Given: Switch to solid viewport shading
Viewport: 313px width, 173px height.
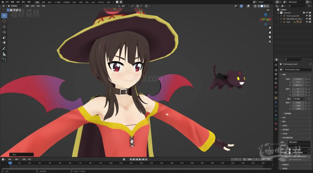Looking at the screenshot, I should (262, 6).
